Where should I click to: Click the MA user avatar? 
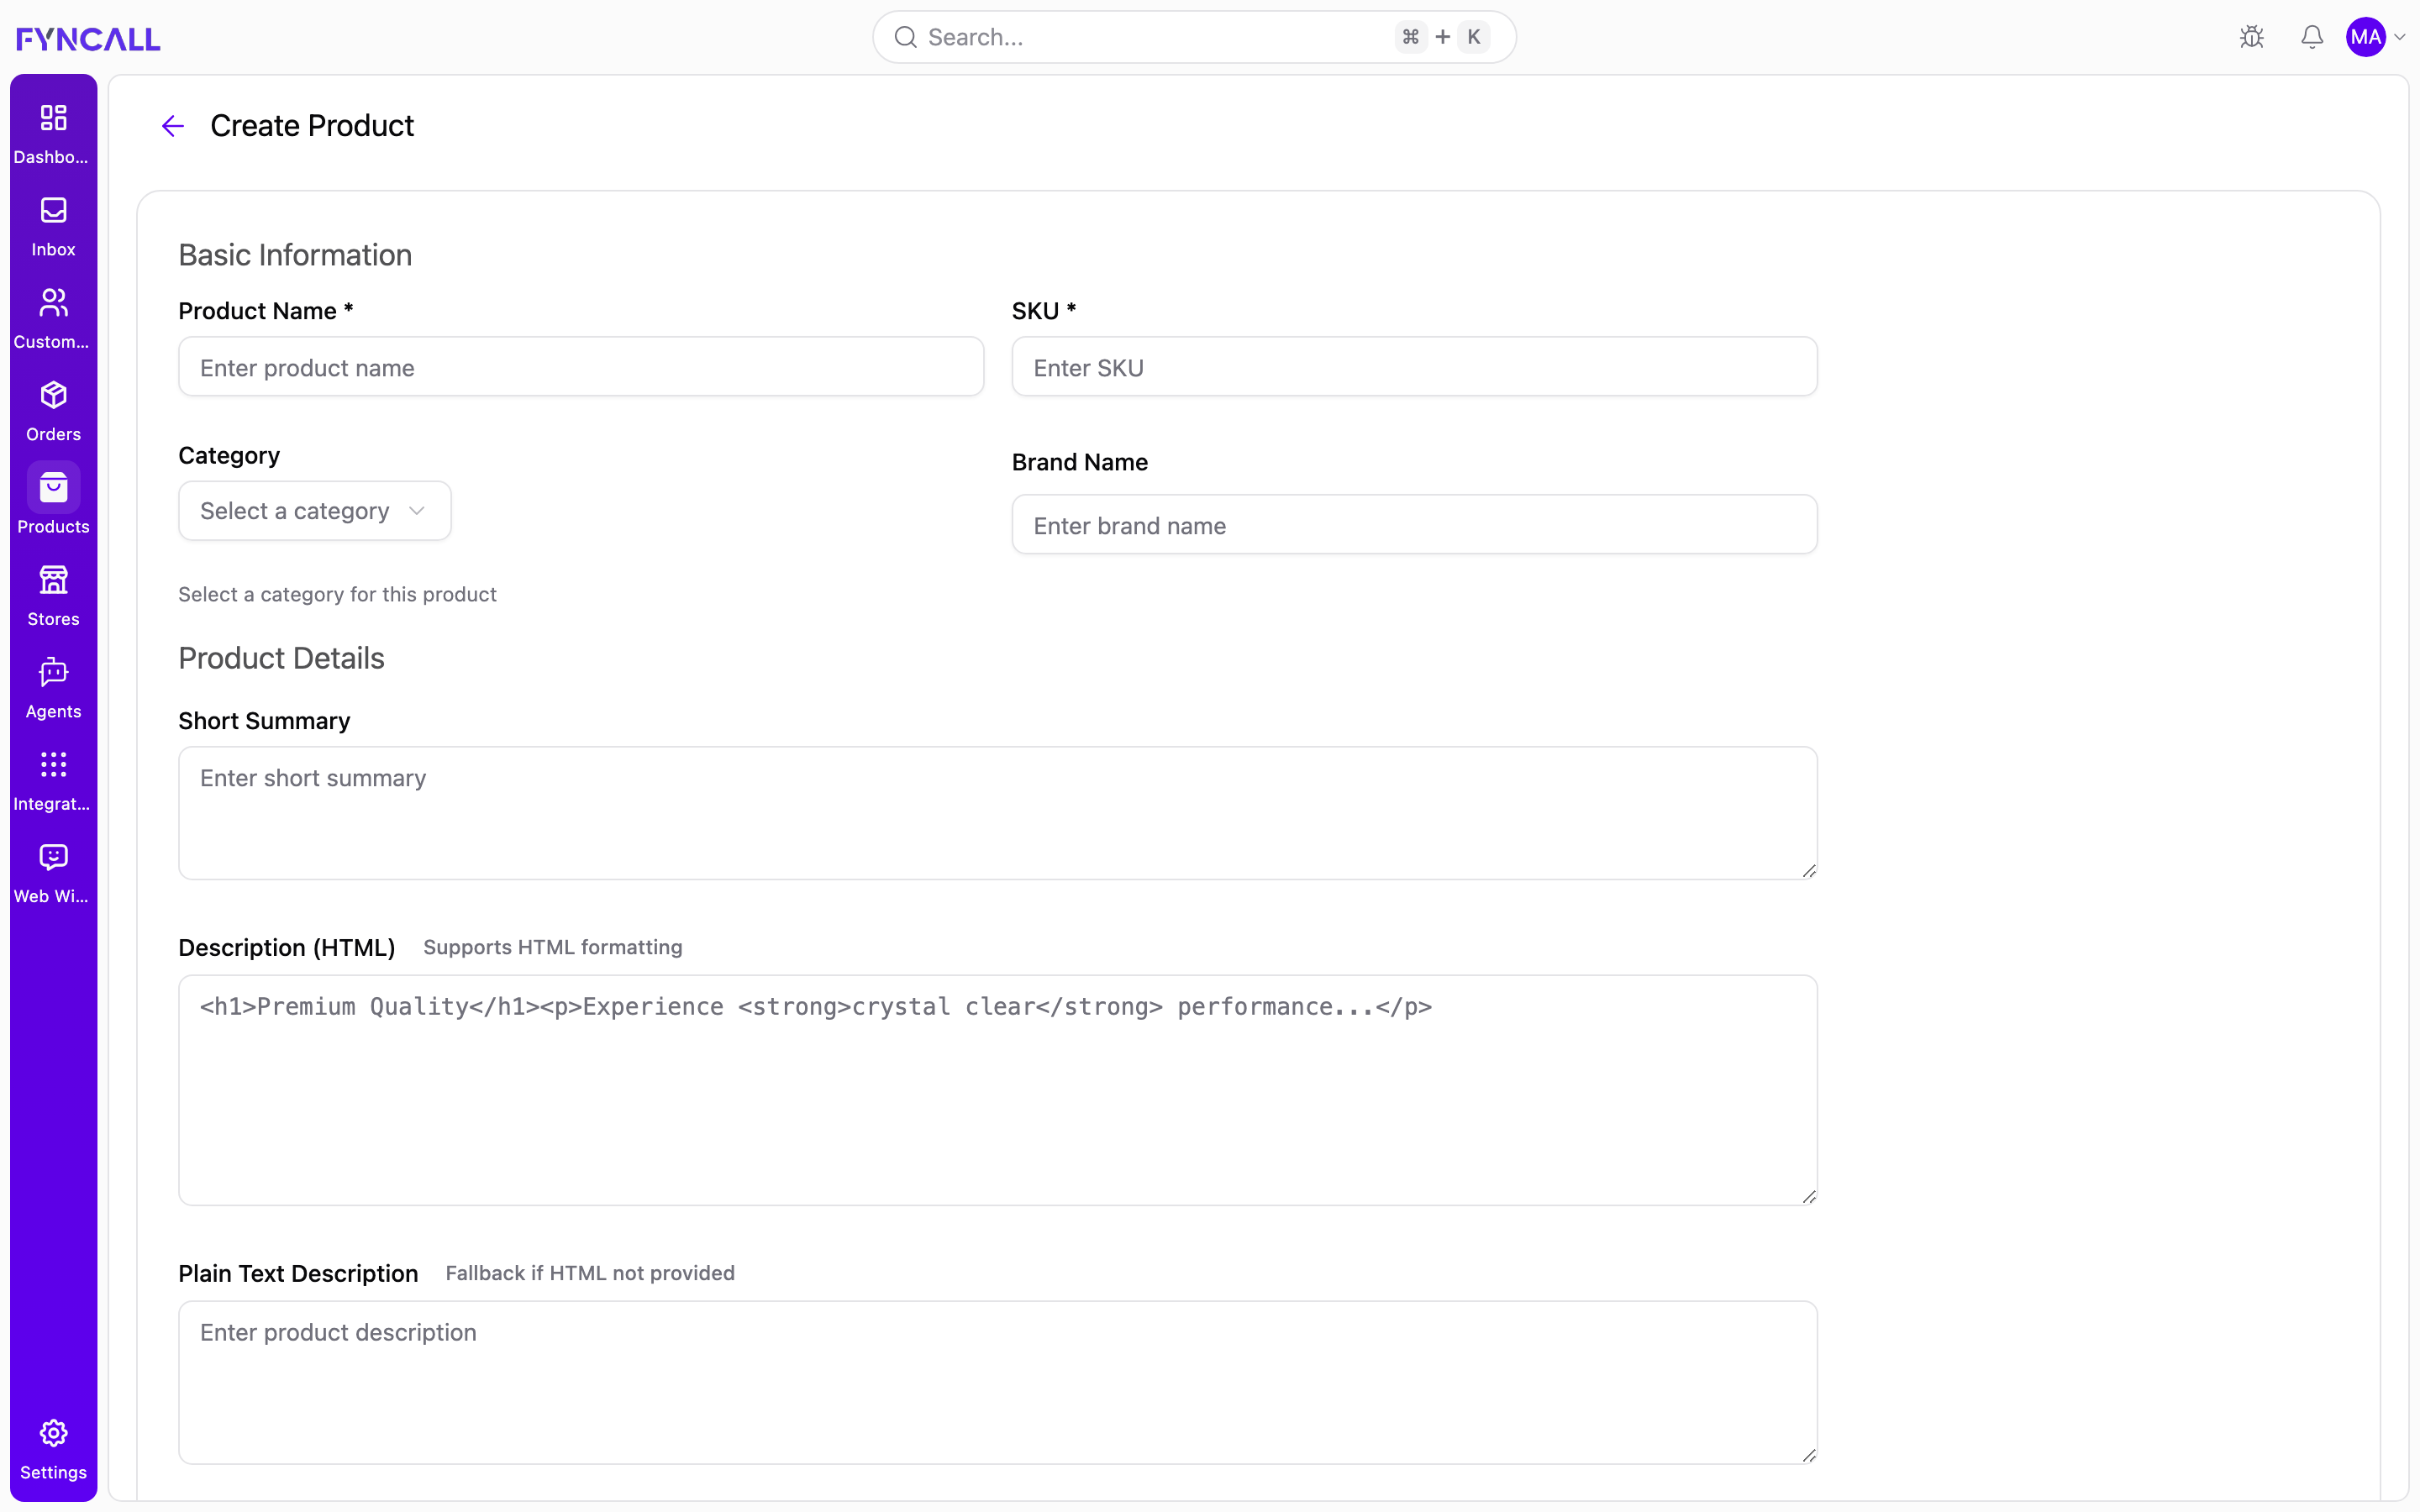pyautogui.click(x=2366, y=37)
